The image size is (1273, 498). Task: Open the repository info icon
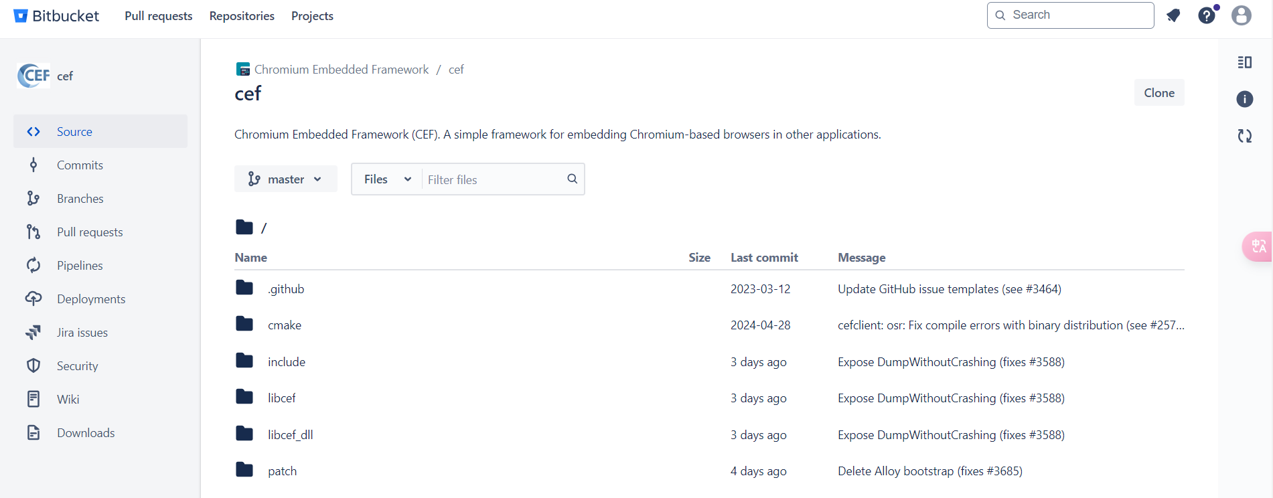[x=1245, y=99]
